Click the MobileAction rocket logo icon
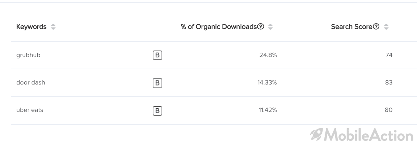The width and height of the screenshot is (417, 143). click(316, 134)
